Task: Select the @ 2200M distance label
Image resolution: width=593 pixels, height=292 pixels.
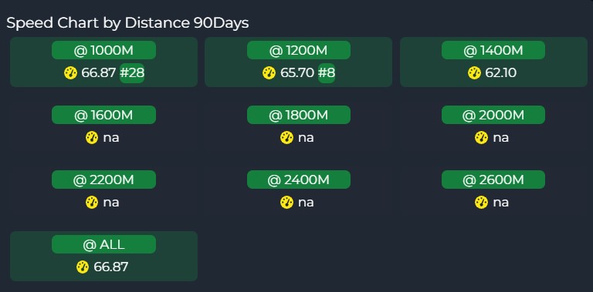Action: [x=103, y=180]
